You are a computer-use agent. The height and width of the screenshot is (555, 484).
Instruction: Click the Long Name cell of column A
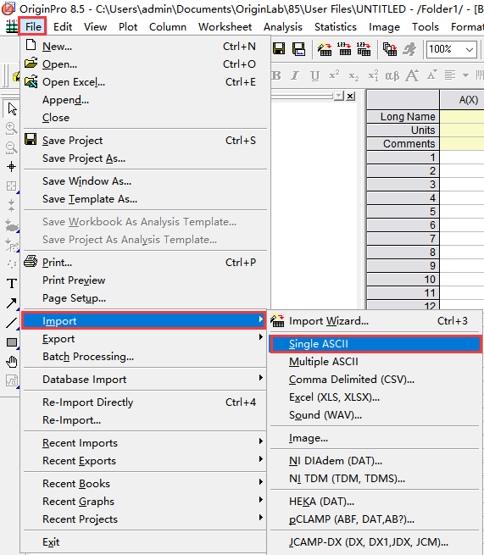tap(462, 116)
